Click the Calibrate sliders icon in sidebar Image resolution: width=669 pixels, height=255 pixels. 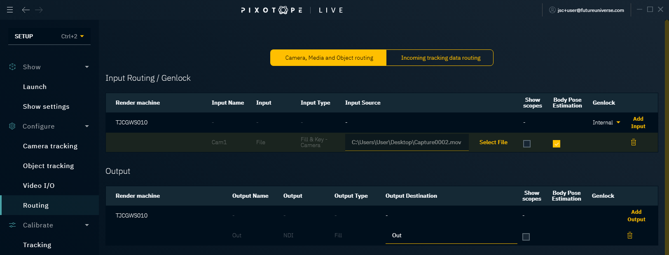tap(12, 225)
